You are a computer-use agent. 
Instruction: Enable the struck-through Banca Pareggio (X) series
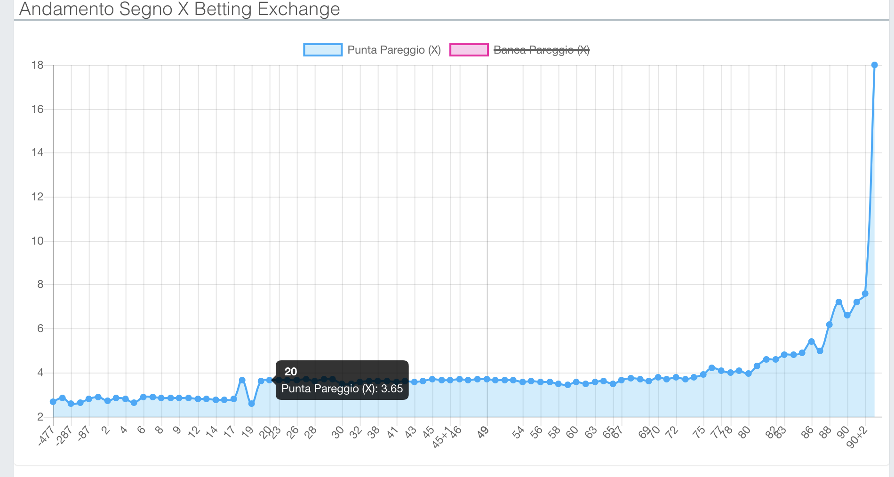[x=541, y=50]
